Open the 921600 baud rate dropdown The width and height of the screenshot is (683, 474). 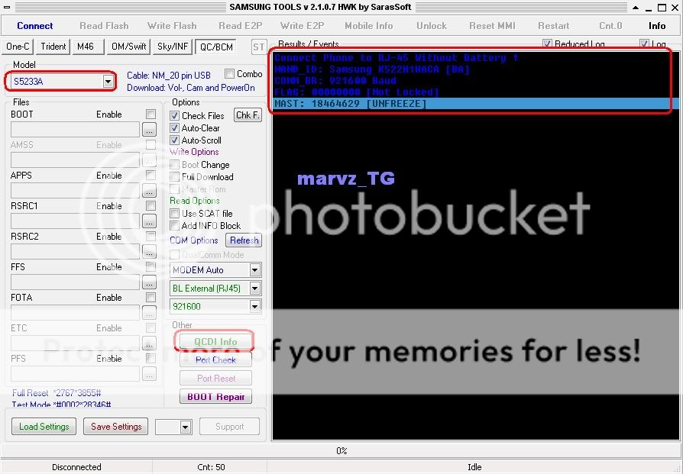tap(255, 306)
